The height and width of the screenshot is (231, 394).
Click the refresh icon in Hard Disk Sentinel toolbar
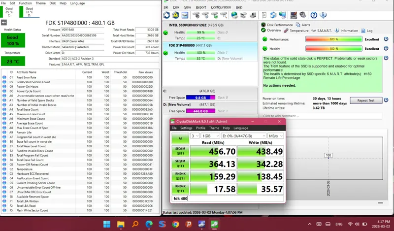(166, 15)
